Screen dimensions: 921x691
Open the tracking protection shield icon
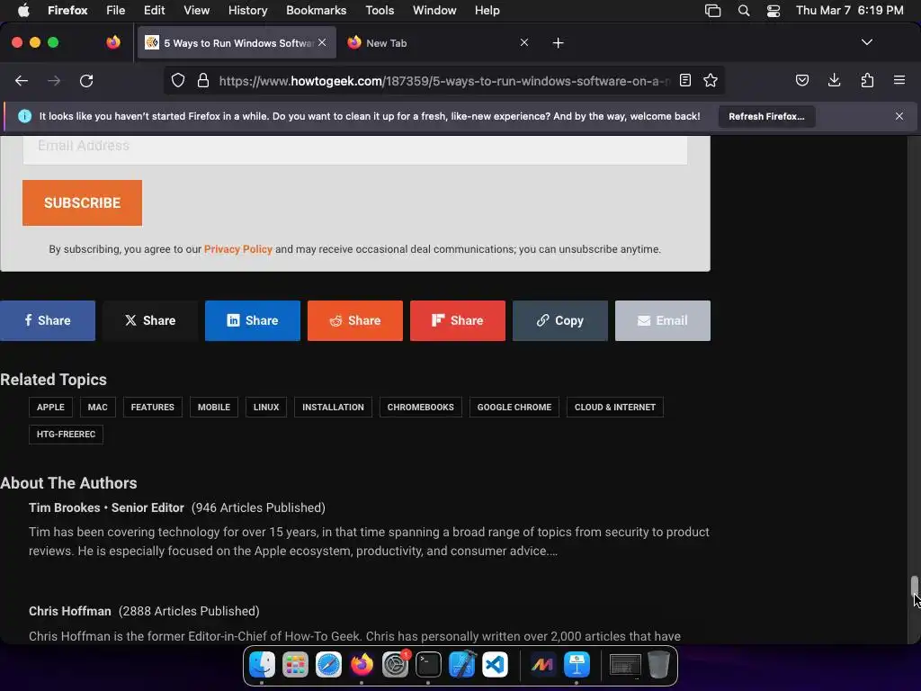tap(178, 80)
